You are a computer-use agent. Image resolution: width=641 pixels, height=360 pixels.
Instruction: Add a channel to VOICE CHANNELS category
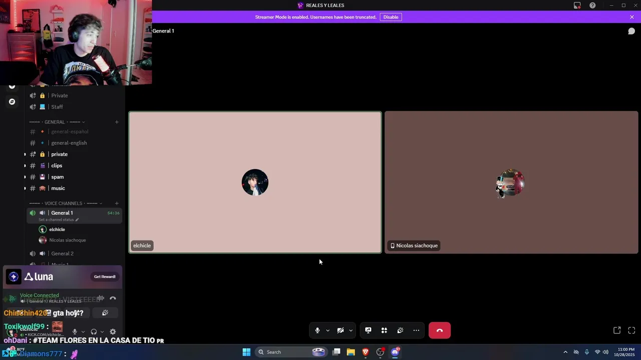[x=117, y=203]
